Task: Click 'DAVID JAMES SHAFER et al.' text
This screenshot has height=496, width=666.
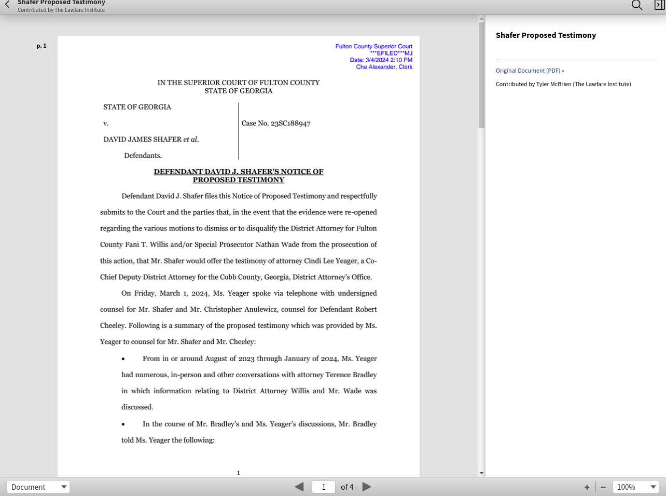Action: [151, 140]
